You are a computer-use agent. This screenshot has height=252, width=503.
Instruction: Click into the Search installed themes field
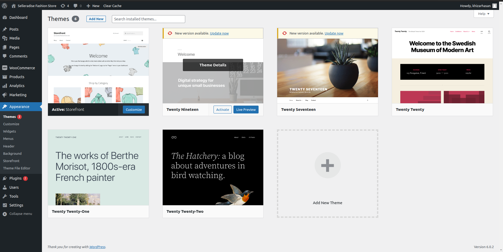coord(148,19)
